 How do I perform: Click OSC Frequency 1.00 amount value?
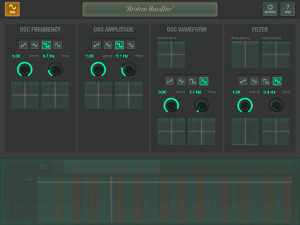pyautogui.click(x=16, y=56)
